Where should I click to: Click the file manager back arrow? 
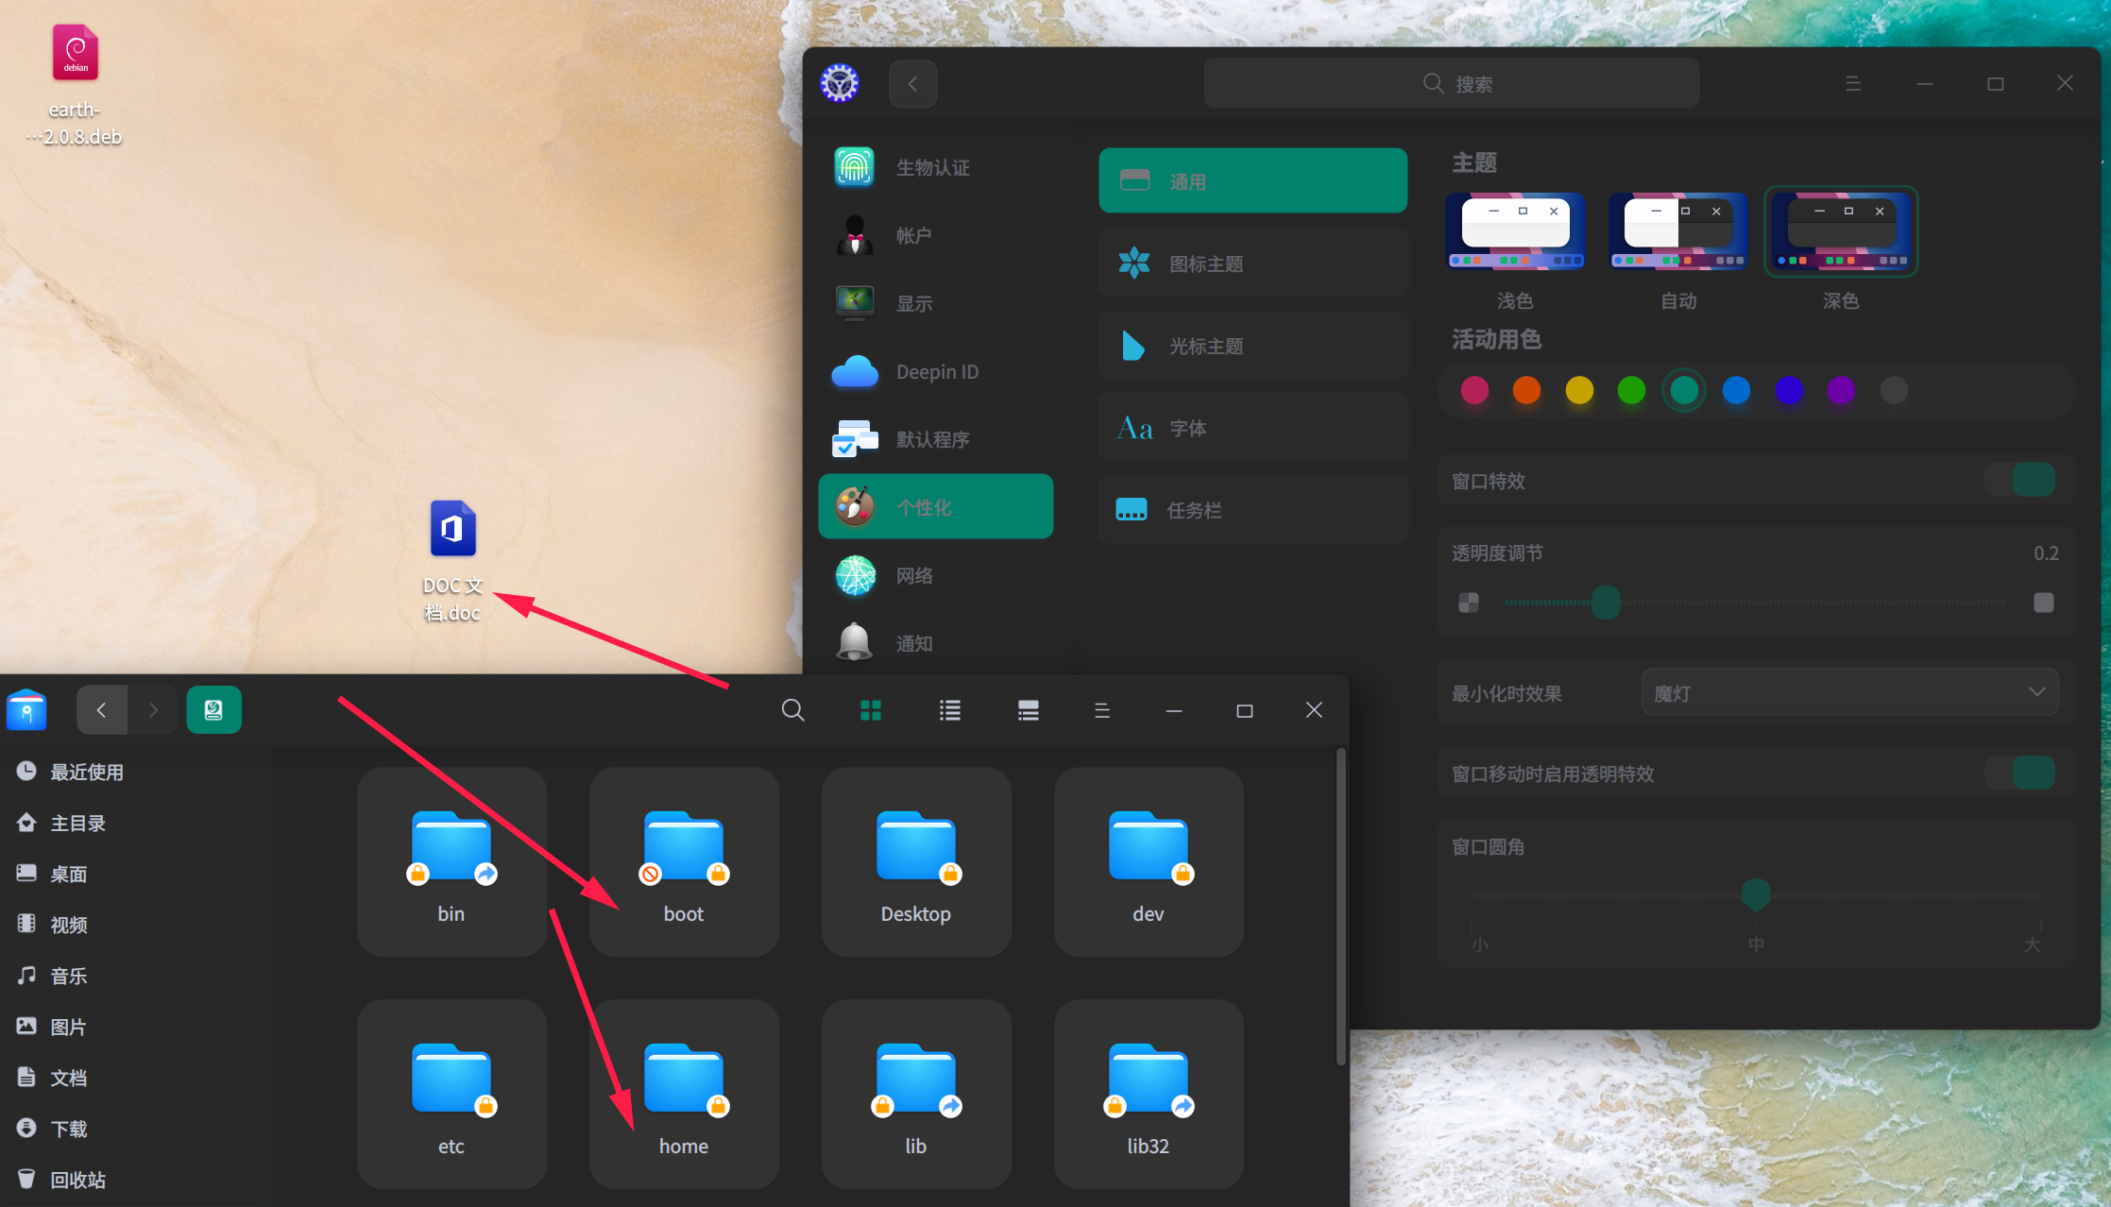101,710
